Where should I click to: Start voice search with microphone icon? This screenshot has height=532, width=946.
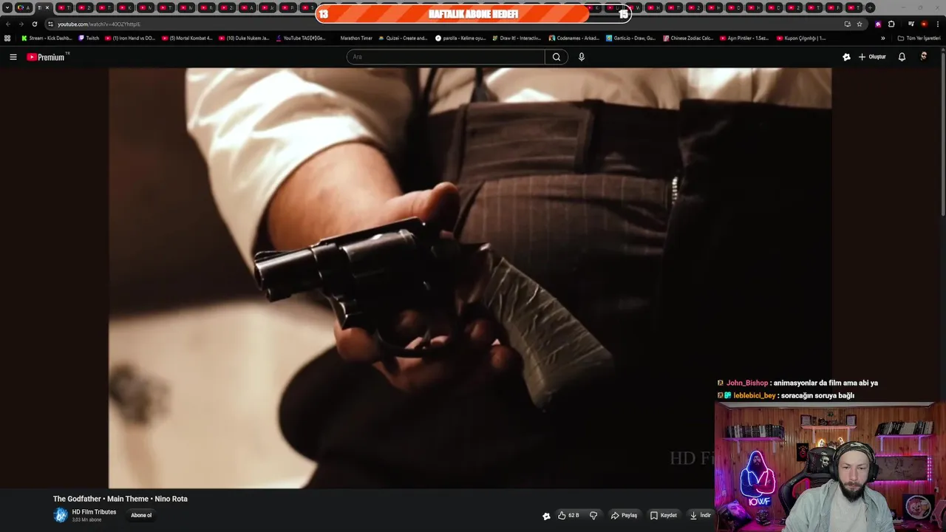(582, 57)
